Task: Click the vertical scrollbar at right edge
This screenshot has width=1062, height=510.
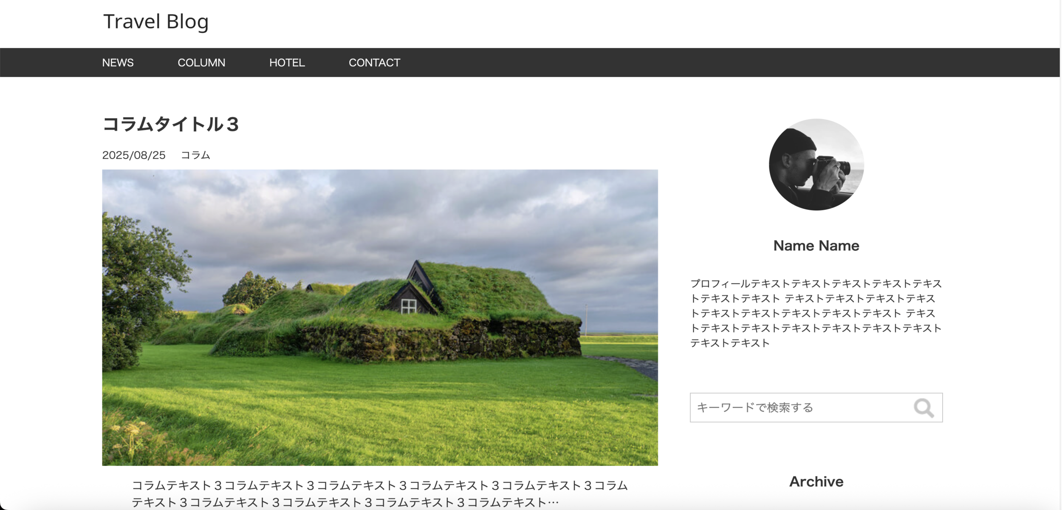Action: click(x=1060, y=255)
